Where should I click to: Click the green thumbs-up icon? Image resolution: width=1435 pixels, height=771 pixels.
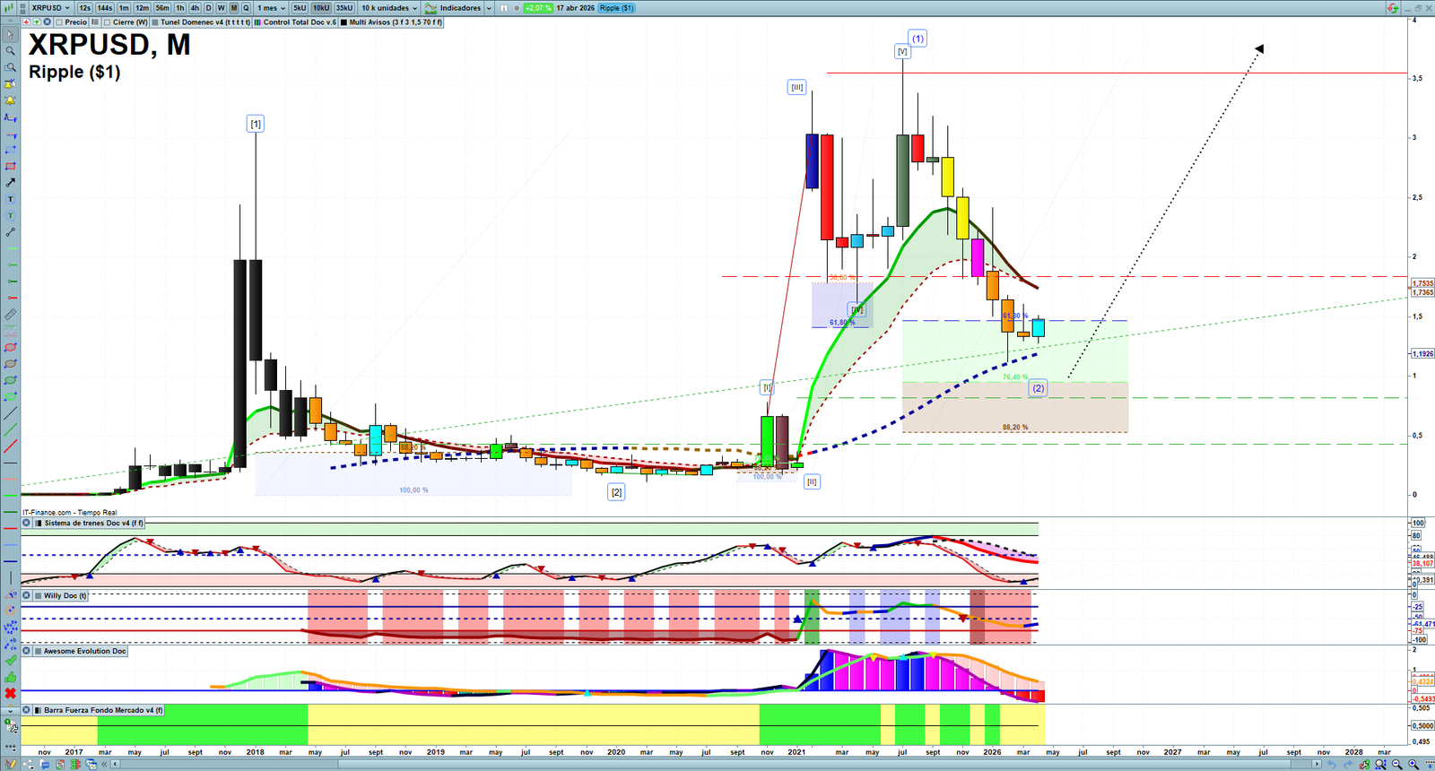pos(10,677)
